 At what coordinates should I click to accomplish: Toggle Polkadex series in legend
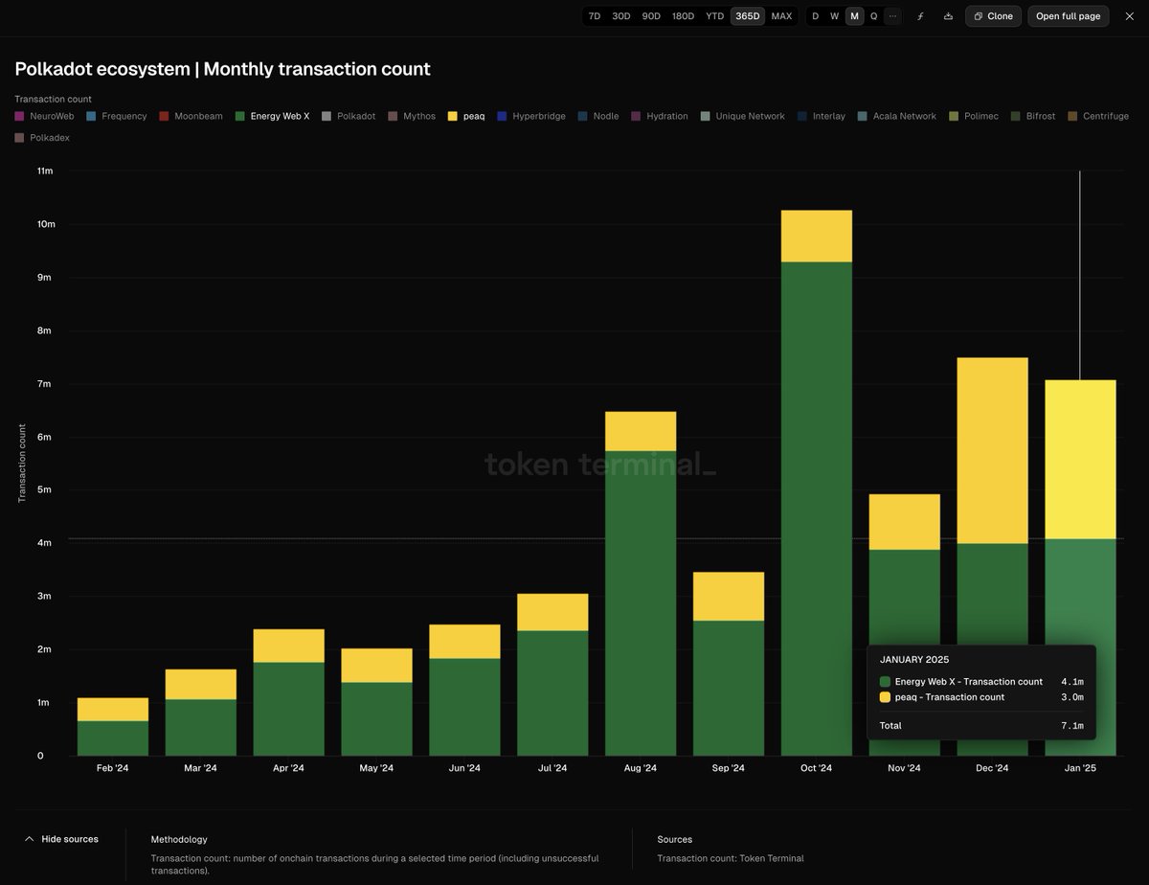coord(42,138)
